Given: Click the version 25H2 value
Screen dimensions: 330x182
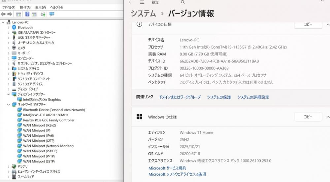Looking at the screenshot, I should click(184, 139).
